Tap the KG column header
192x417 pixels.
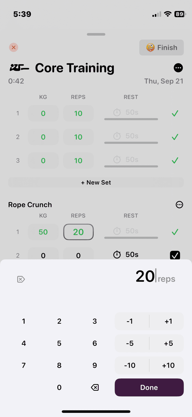click(43, 97)
